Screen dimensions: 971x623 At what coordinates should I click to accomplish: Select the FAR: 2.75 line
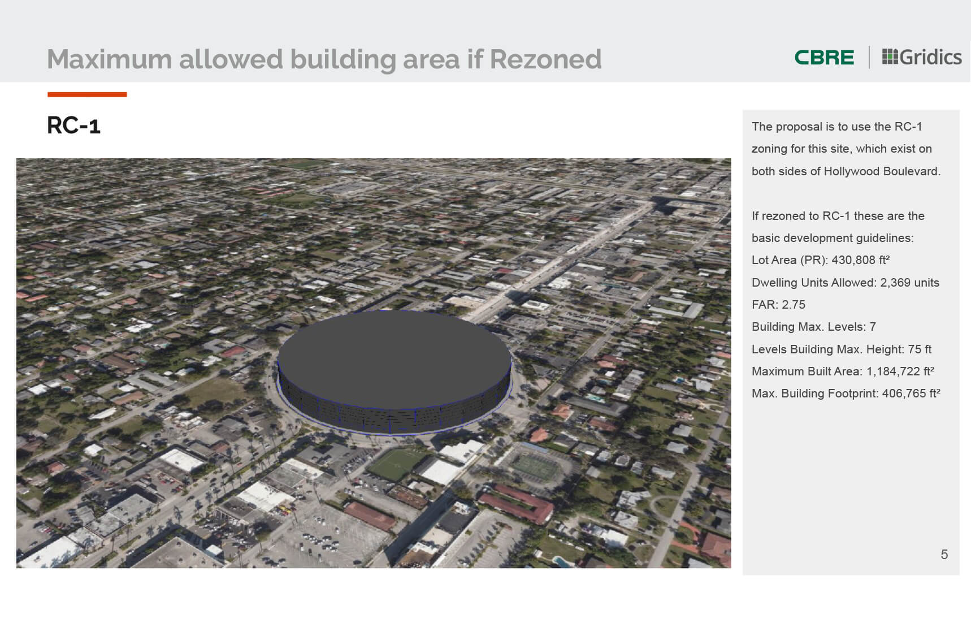tap(778, 305)
